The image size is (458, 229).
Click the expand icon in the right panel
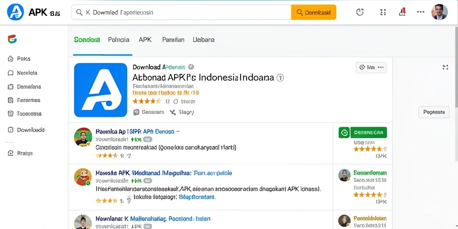pos(445,68)
